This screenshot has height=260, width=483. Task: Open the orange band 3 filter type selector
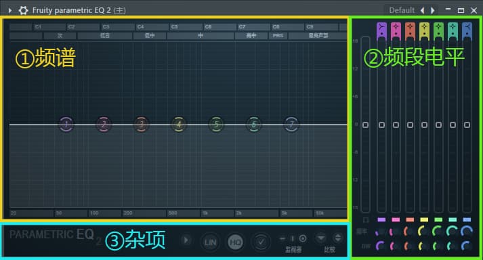pos(410,30)
